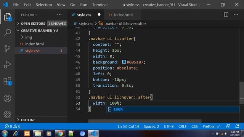Open index.html in the explorer tree

pos(34,44)
